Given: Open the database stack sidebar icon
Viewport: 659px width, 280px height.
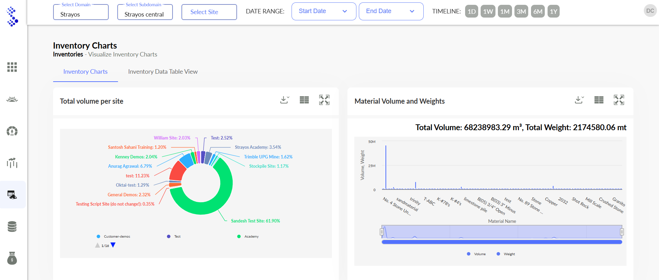Looking at the screenshot, I should click(x=12, y=227).
